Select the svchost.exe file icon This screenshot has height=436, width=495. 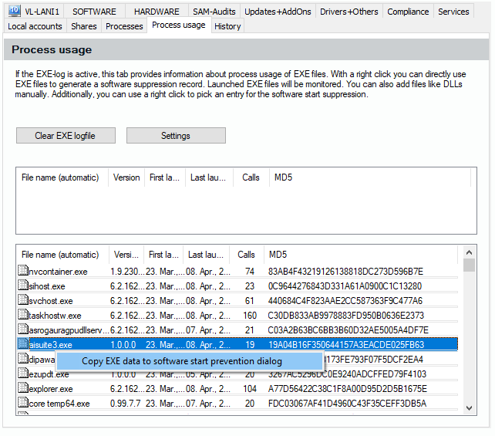tap(23, 301)
